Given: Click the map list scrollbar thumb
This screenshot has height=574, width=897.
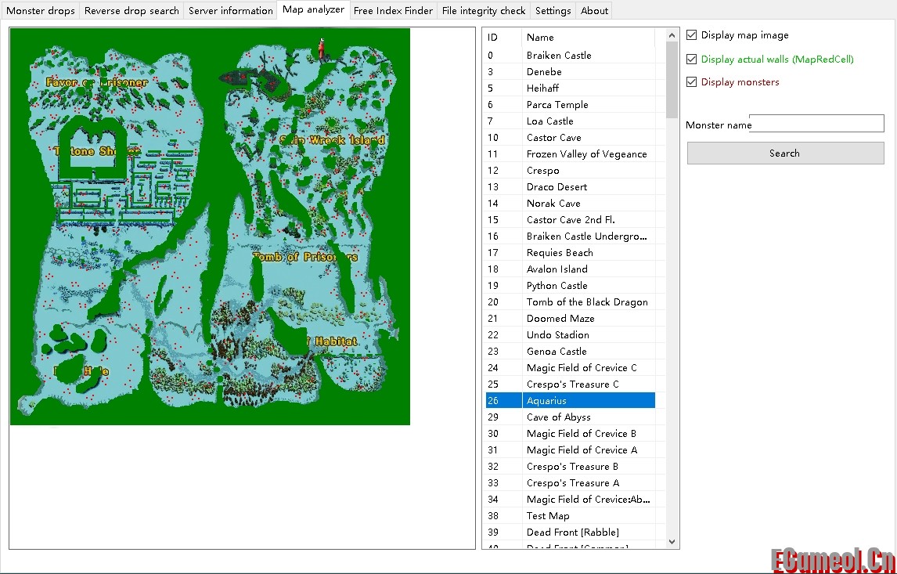Looking at the screenshot, I should (672, 80).
